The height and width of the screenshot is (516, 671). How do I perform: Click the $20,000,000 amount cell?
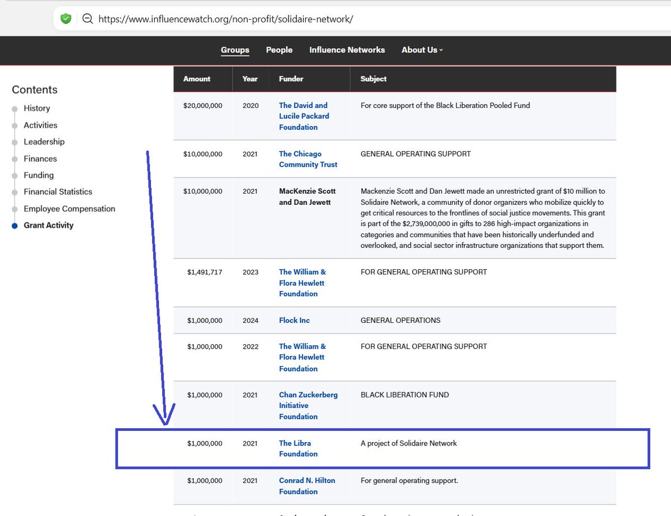coord(203,105)
